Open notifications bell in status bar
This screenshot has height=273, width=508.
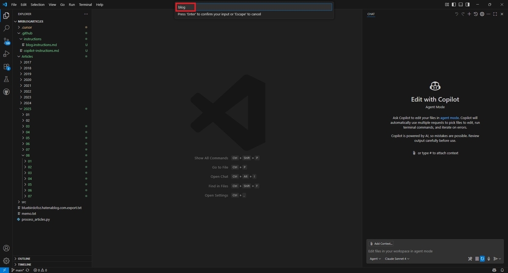coord(502,270)
